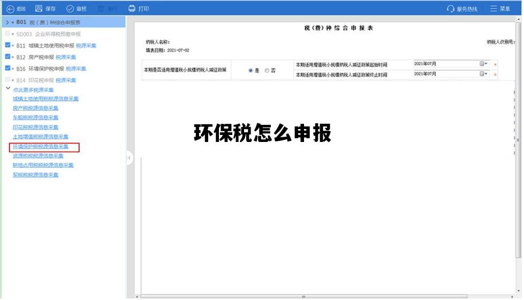Click red clear icon beside 终止时间 field

pos(495,74)
